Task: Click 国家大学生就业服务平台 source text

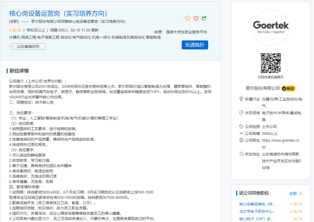Action: pos(186,32)
